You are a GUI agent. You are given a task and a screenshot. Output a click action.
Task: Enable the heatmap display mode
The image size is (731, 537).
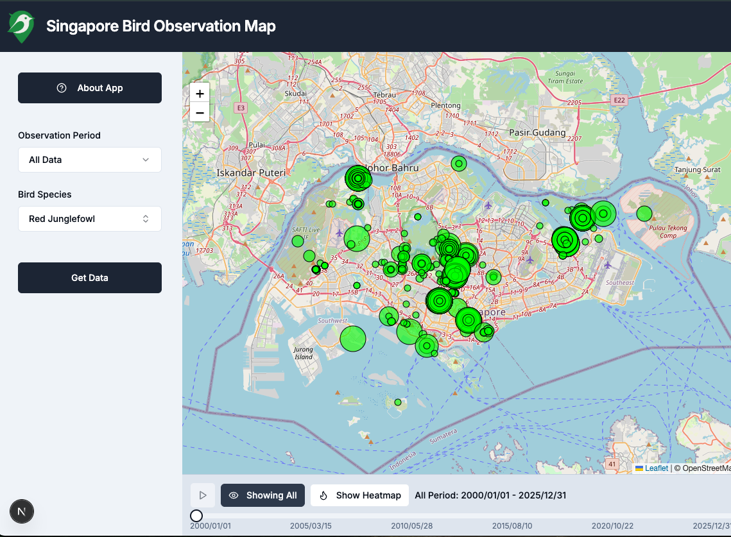359,495
